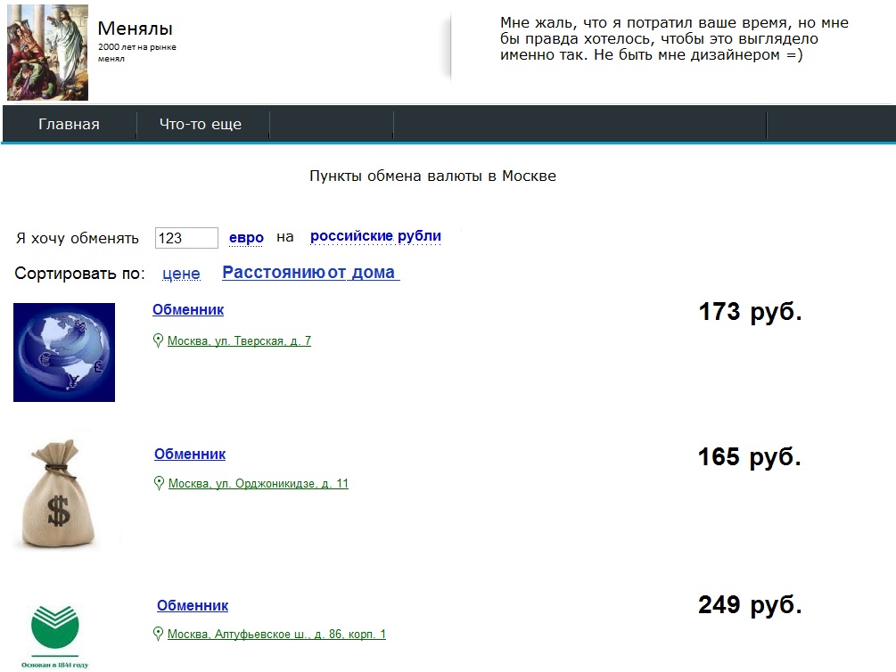Click map pin next to Орджоникидзе address

coord(160,483)
